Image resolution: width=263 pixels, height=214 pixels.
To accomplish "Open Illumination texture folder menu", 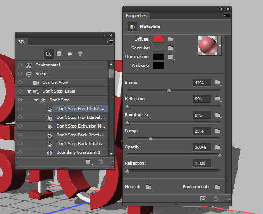I will (171, 57).
